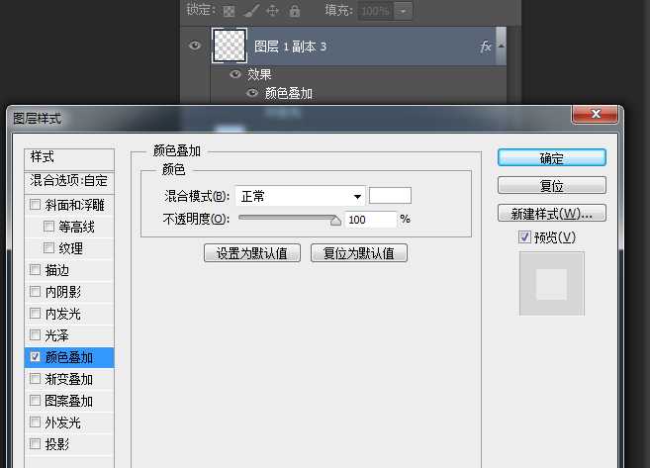Uncheck the 预览(V) checkbox

524,236
